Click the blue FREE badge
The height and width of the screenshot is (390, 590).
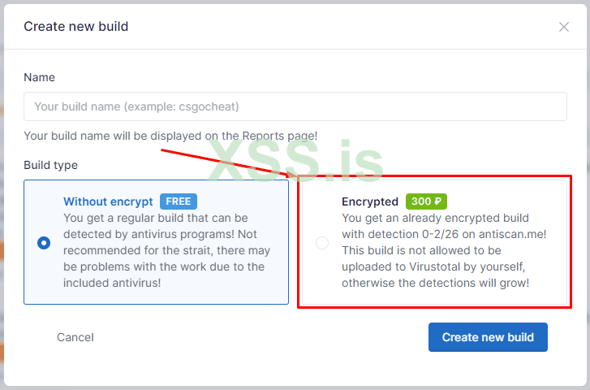(178, 201)
